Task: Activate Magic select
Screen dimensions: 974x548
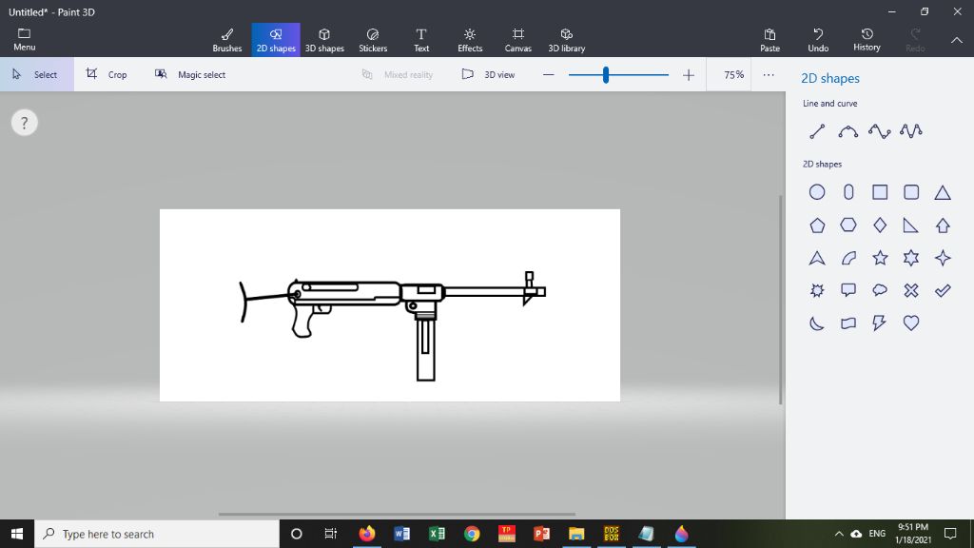Action: [189, 74]
